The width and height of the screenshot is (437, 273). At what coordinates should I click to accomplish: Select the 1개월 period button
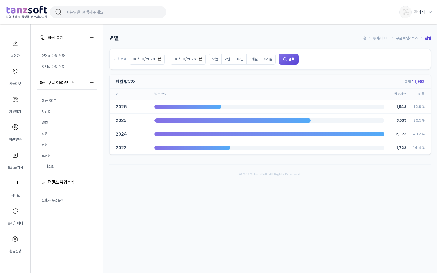coord(254,59)
